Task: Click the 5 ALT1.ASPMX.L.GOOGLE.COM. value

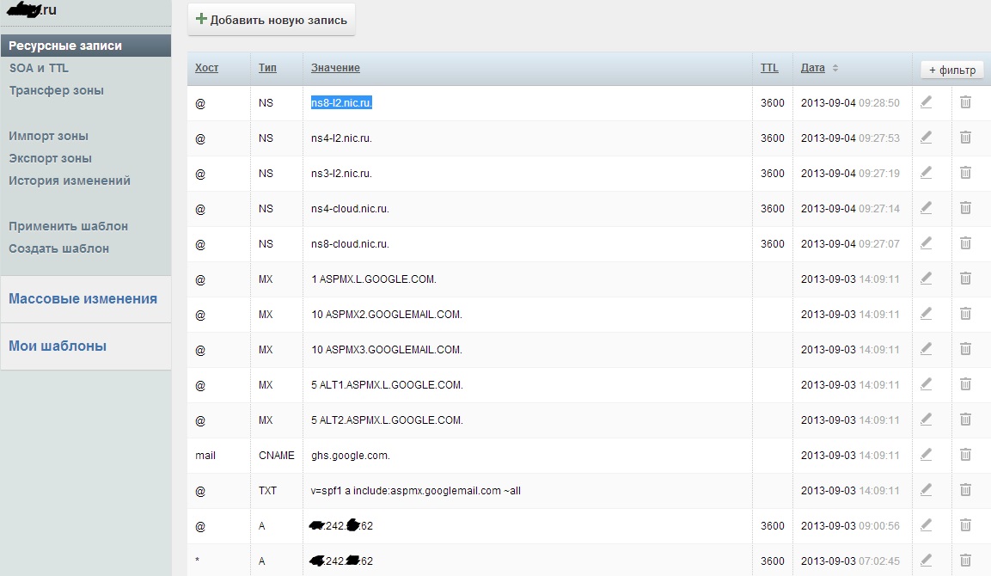Action: (387, 385)
